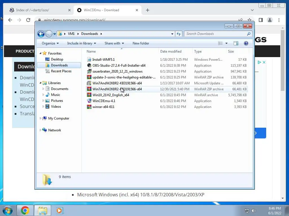The height and width of the screenshot is (216, 289).
Task: Open the Windows Start orb
Action: tap(8, 210)
